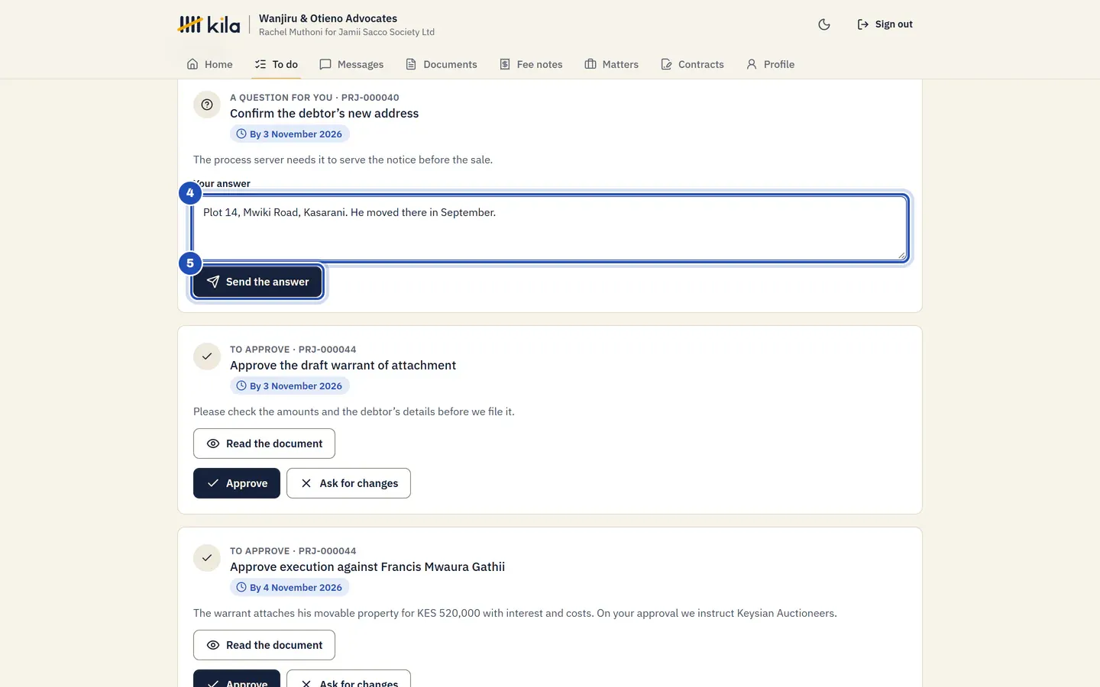Read the draft warrant of attachment document

(264, 443)
